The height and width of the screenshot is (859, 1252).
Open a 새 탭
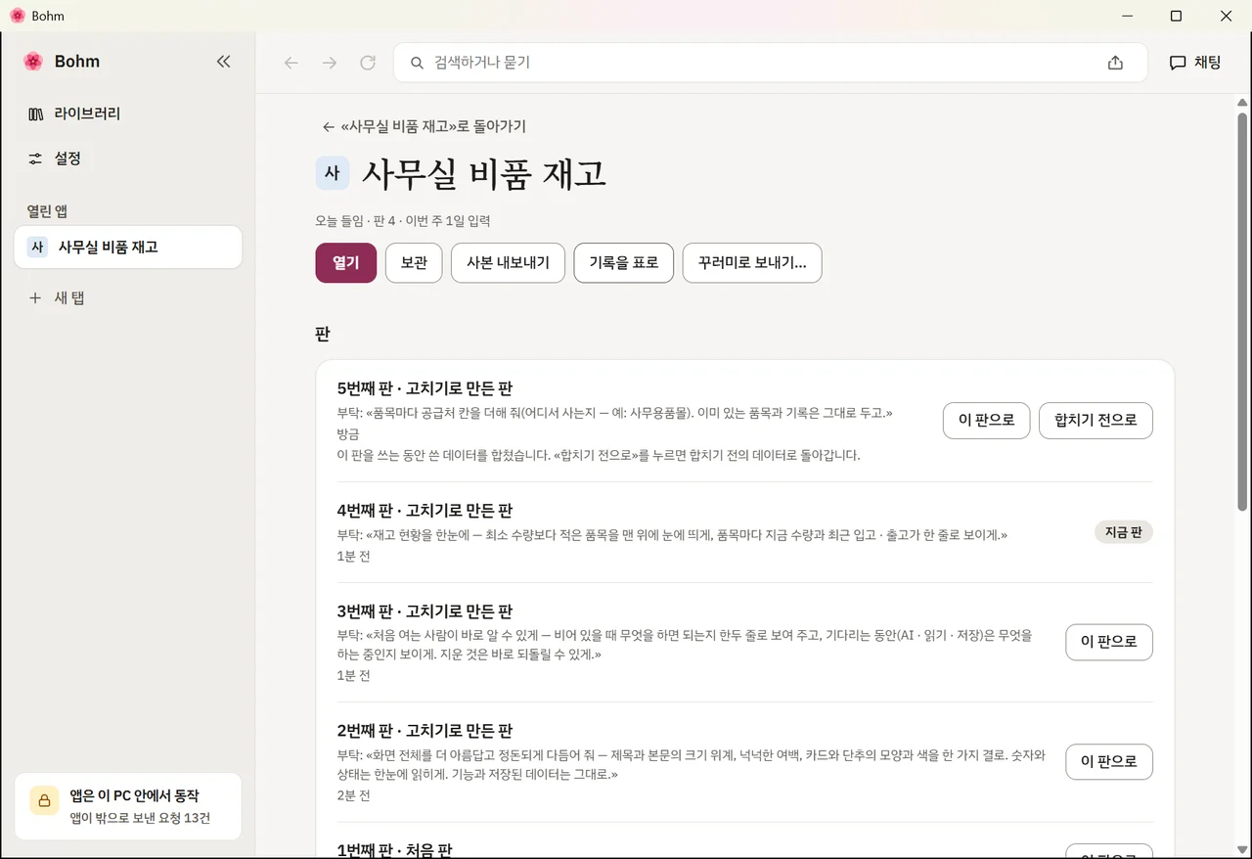[57, 297]
